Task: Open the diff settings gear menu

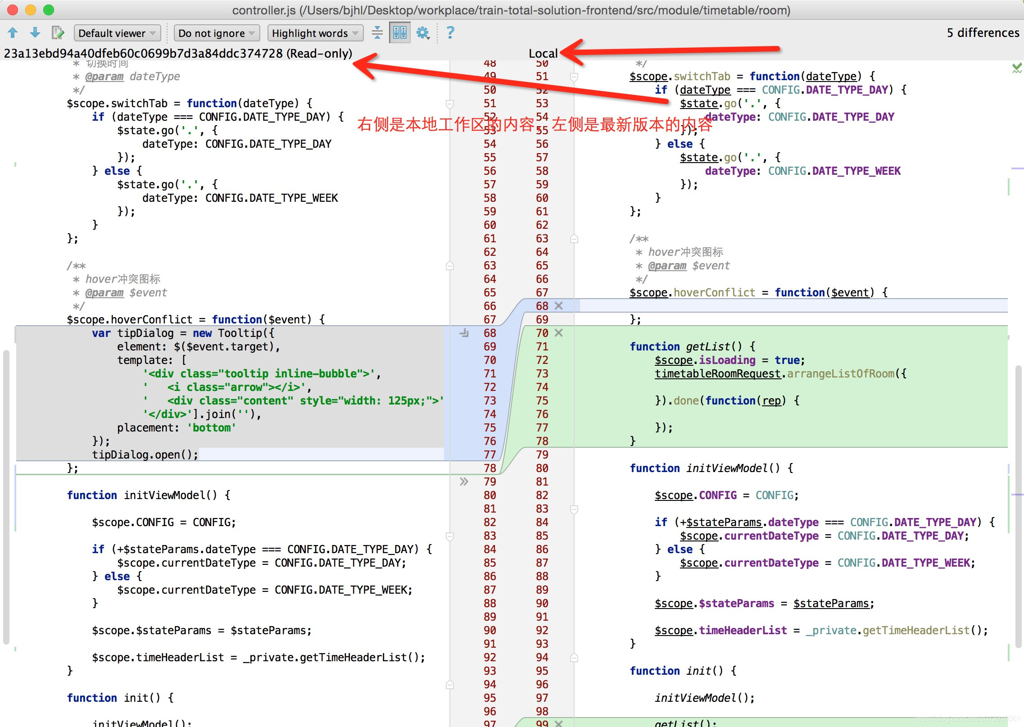Action: (x=423, y=32)
